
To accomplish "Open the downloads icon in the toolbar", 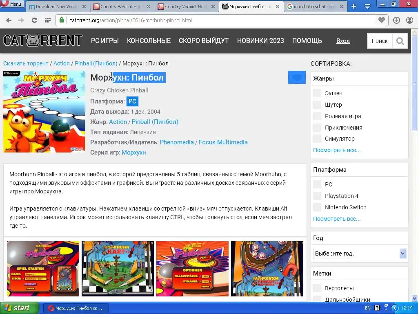I will (x=396, y=20).
